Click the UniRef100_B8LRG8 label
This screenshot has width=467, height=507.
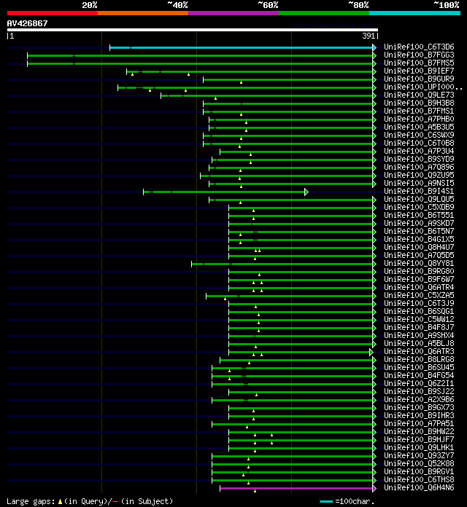coord(419,359)
